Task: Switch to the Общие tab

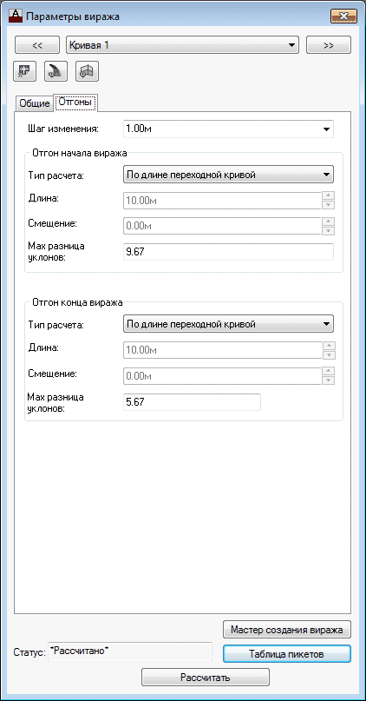Action: pos(34,103)
